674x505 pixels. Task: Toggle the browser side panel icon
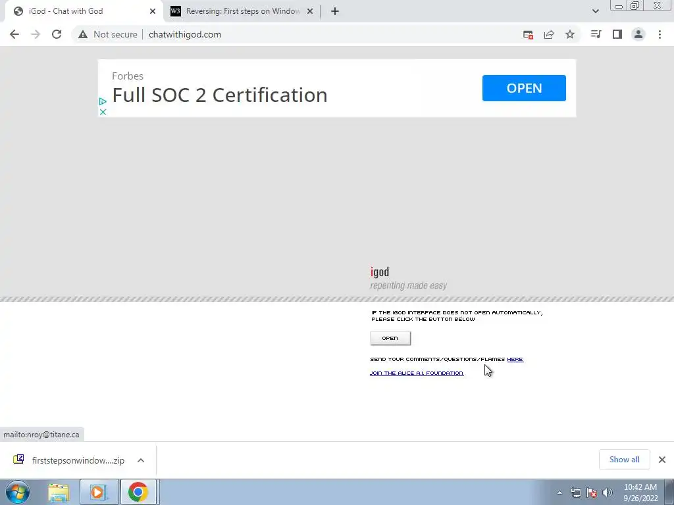point(617,34)
